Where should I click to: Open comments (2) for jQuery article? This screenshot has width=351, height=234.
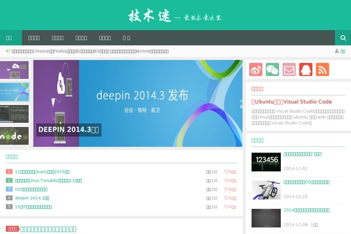(212, 172)
